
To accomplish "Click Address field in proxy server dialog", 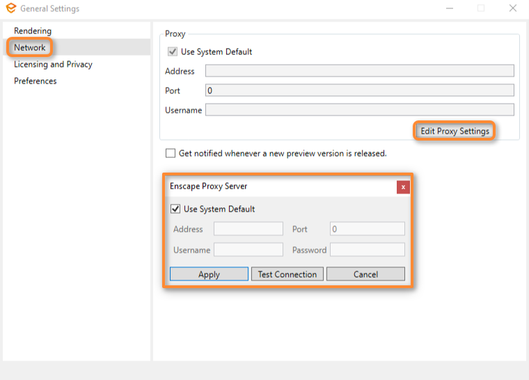I will [248, 229].
